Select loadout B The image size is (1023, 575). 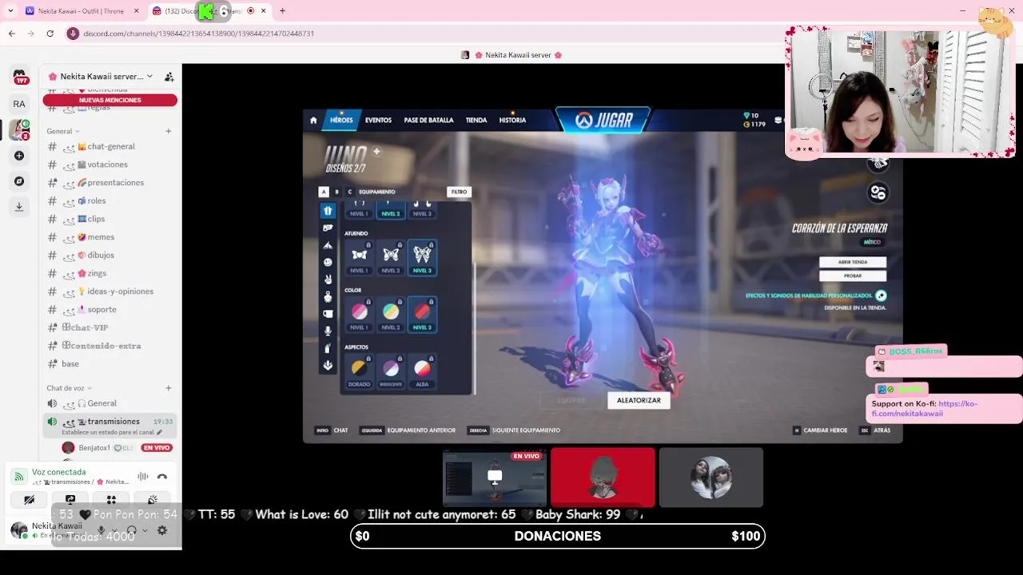point(336,192)
